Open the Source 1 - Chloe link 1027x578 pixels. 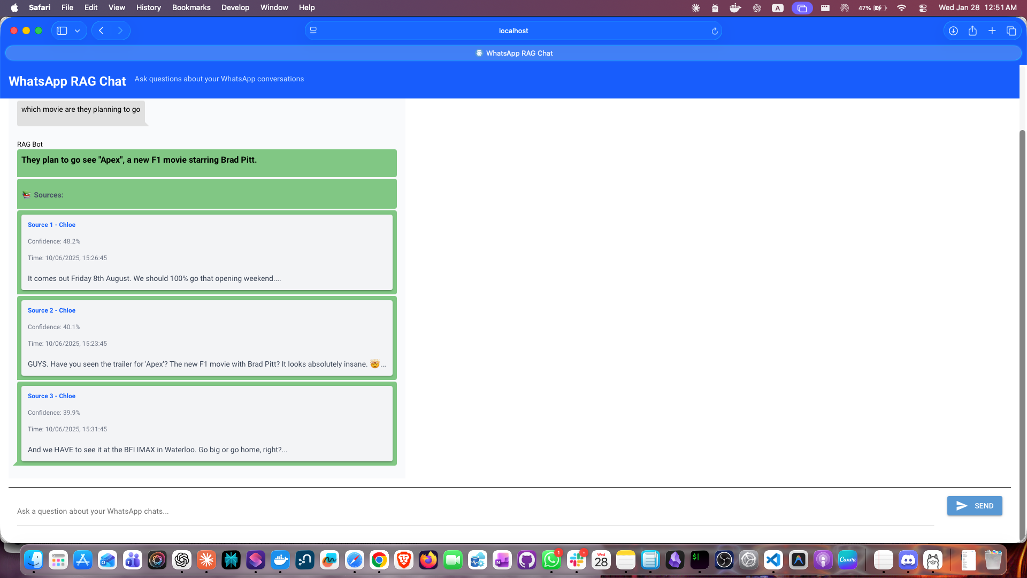(51, 225)
